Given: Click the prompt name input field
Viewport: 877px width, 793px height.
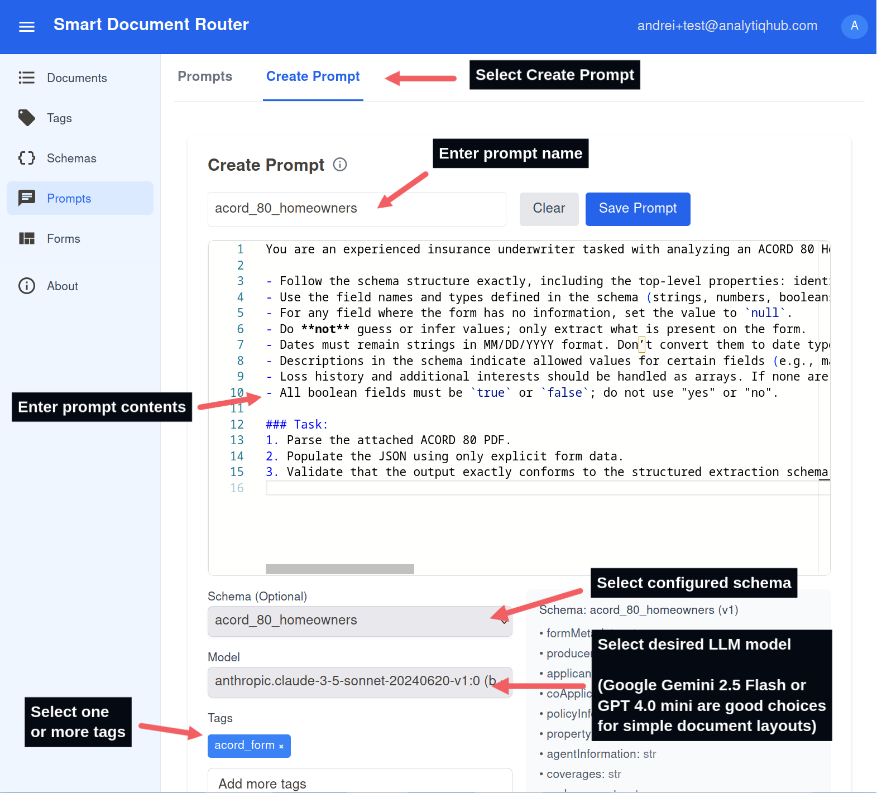Looking at the screenshot, I should 356,209.
